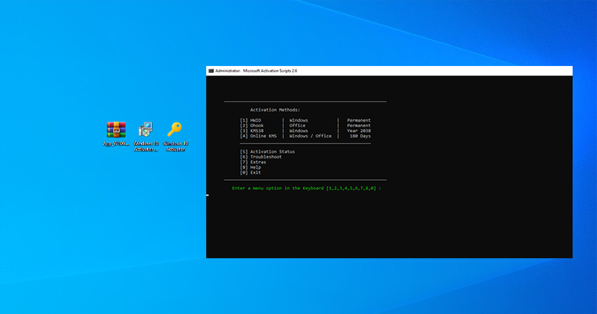Click the '[0] Exit' line
The height and width of the screenshot is (314, 597).
251,173
